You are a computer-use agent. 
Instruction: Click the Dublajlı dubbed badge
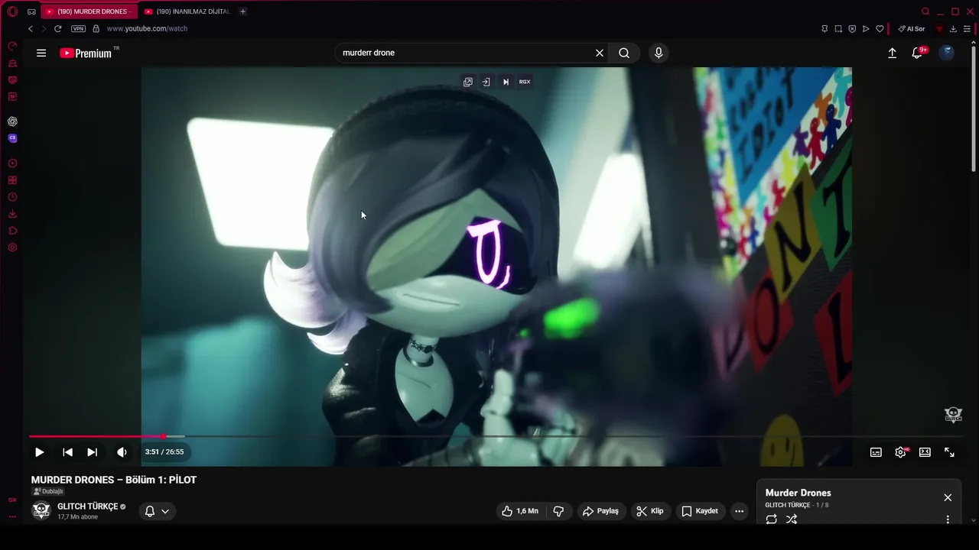[x=48, y=491]
